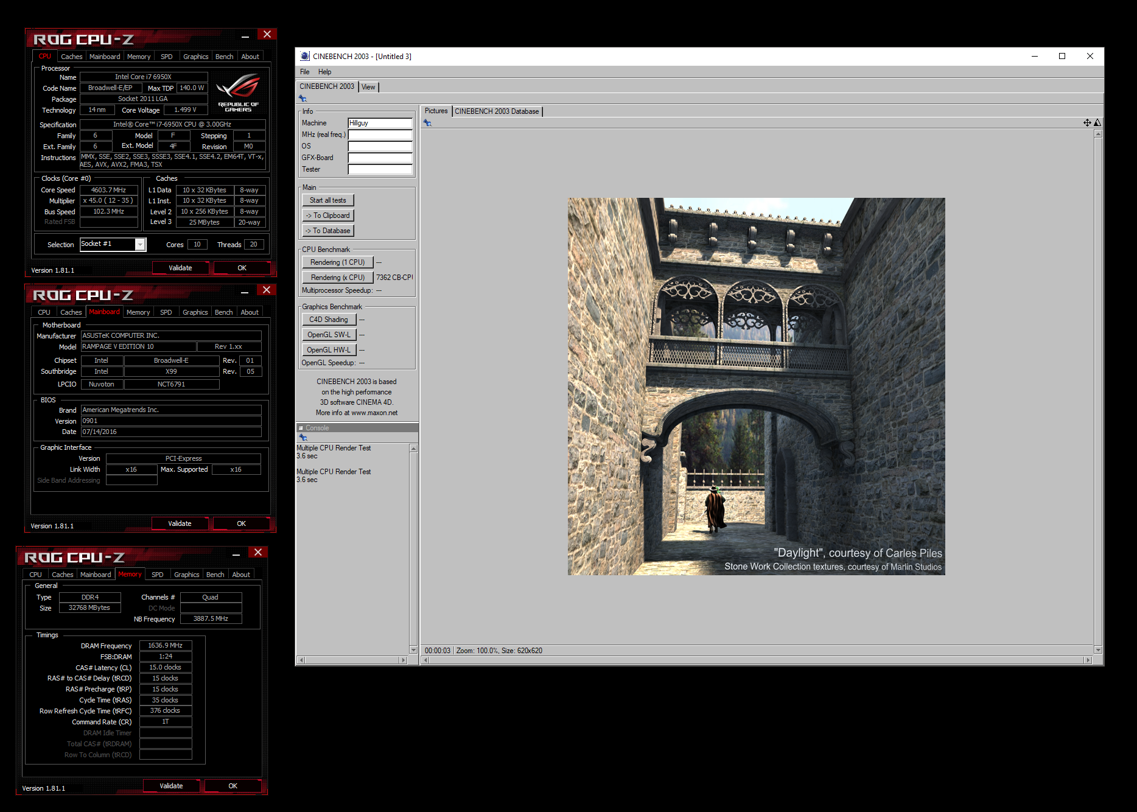Click the To Clipboard button
The width and height of the screenshot is (1137, 812).
[327, 215]
